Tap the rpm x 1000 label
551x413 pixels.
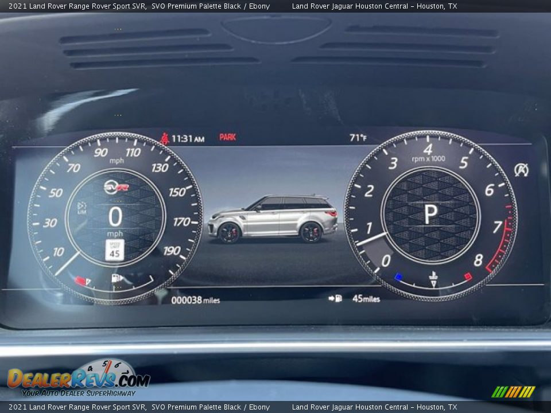pyautogui.click(x=428, y=159)
